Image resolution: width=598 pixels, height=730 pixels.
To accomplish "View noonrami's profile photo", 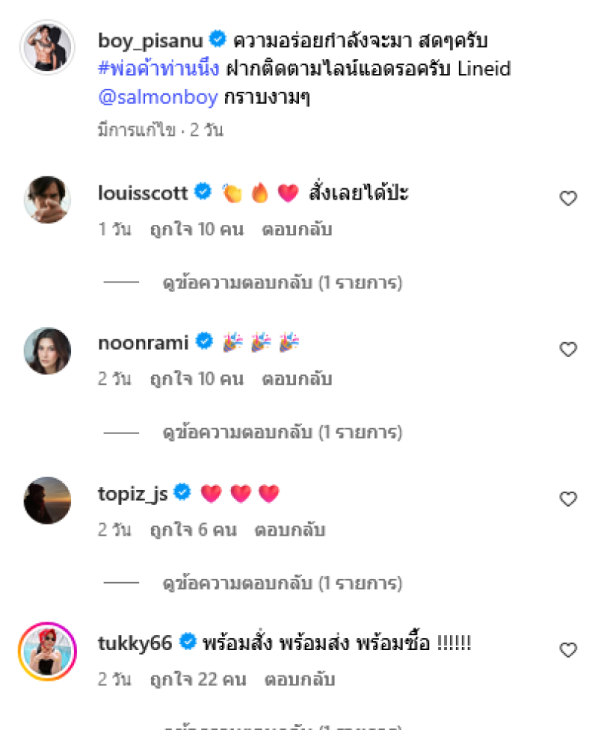I will coord(47,350).
